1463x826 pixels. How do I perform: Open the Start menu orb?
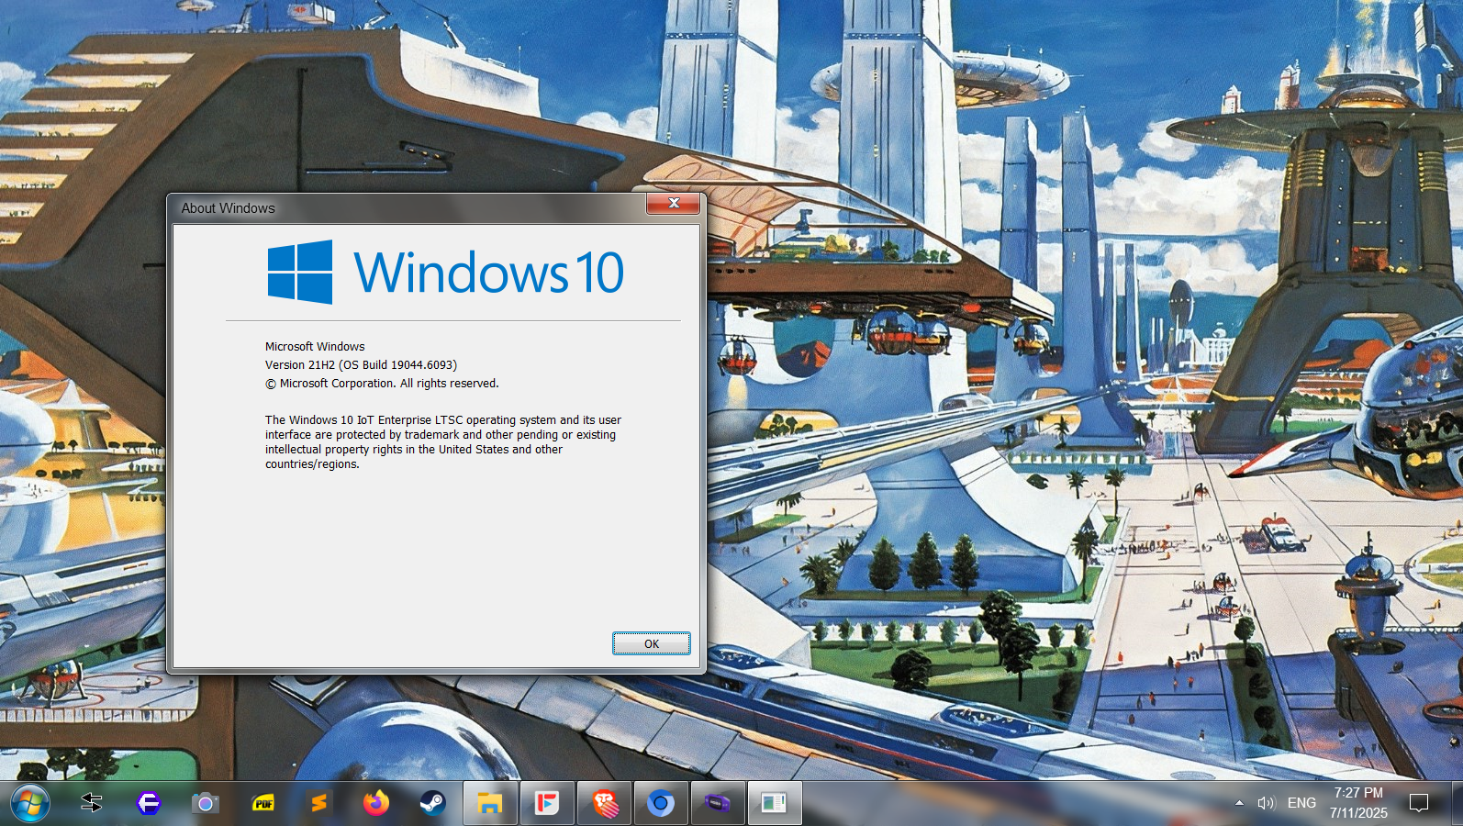[29, 804]
